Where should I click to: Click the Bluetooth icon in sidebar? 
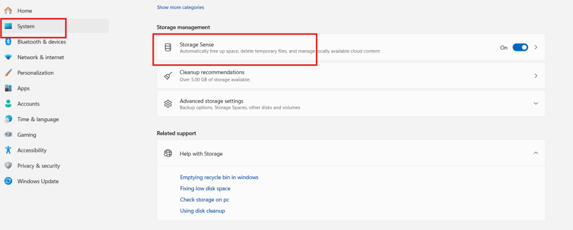(x=8, y=42)
